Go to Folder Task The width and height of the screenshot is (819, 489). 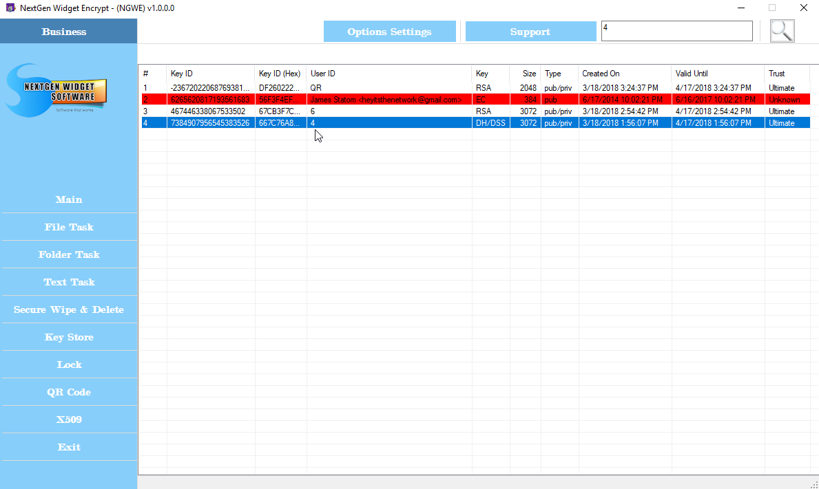pos(69,255)
